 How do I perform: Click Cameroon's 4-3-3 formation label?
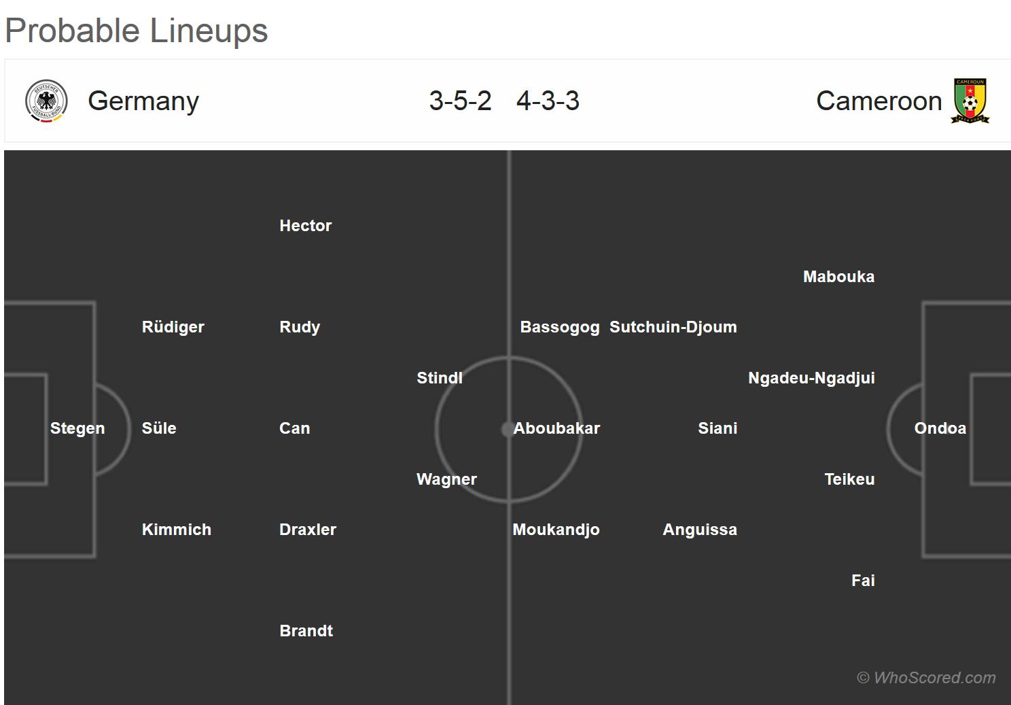coord(548,101)
